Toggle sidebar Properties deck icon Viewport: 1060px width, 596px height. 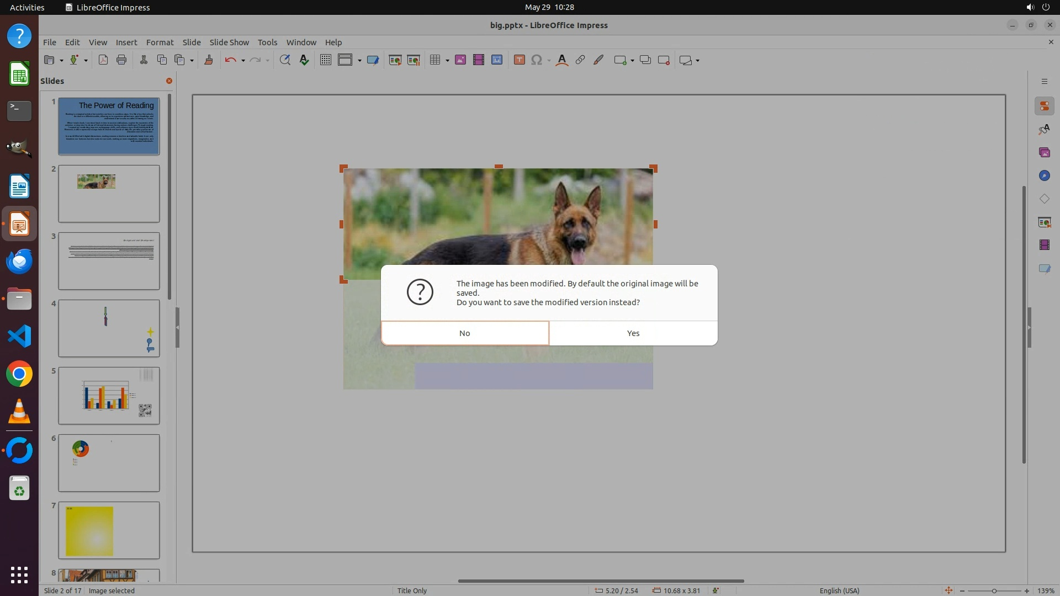click(x=1044, y=106)
